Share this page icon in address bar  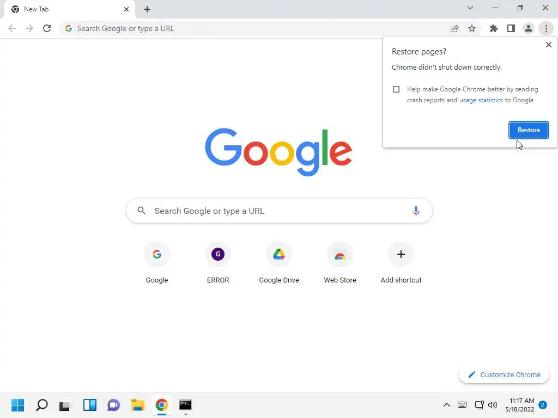point(454,28)
